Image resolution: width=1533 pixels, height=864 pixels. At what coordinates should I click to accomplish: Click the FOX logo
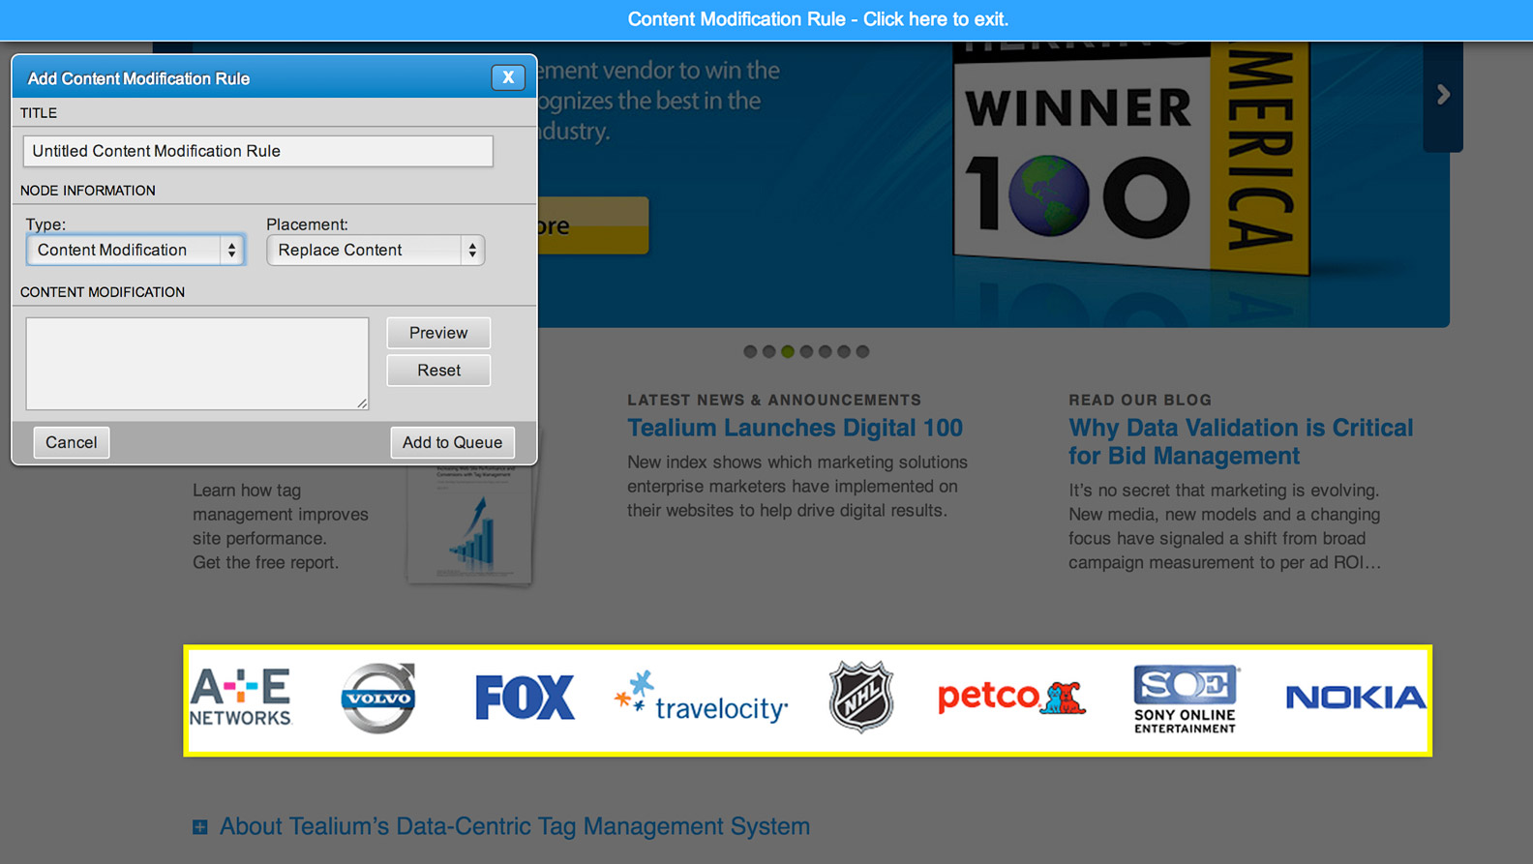pyautogui.click(x=525, y=698)
